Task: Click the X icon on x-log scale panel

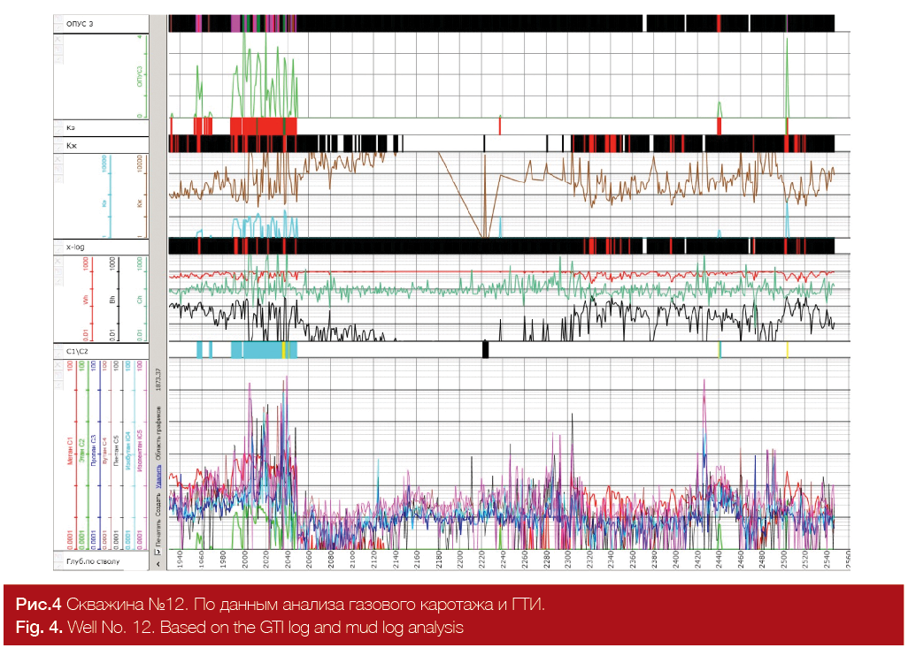Action: (x=59, y=263)
